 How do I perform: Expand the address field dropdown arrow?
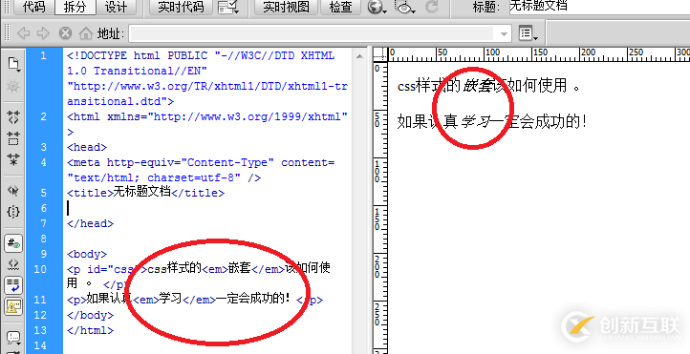click(x=505, y=33)
